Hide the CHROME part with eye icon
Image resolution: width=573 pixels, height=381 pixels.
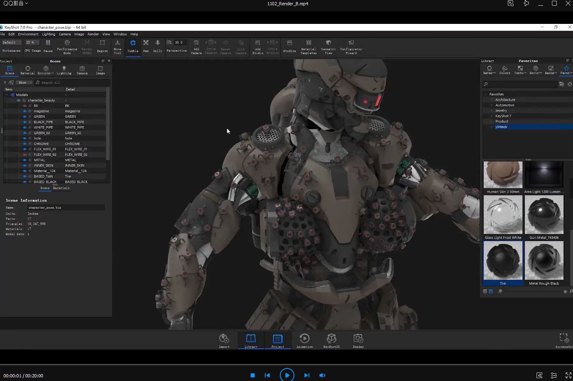click(25, 144)
